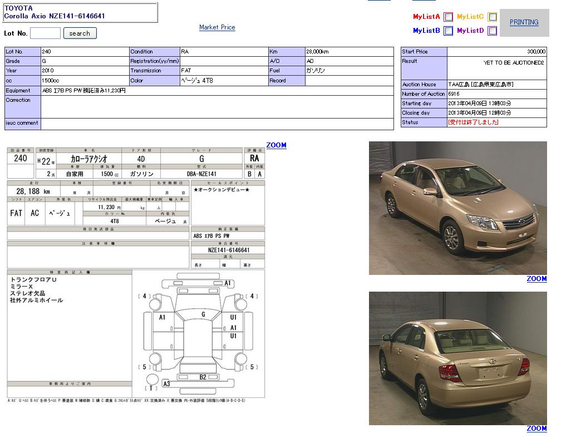Click the PRINTING link
Screen dimensions: 566x443
[x=524, y=22]
